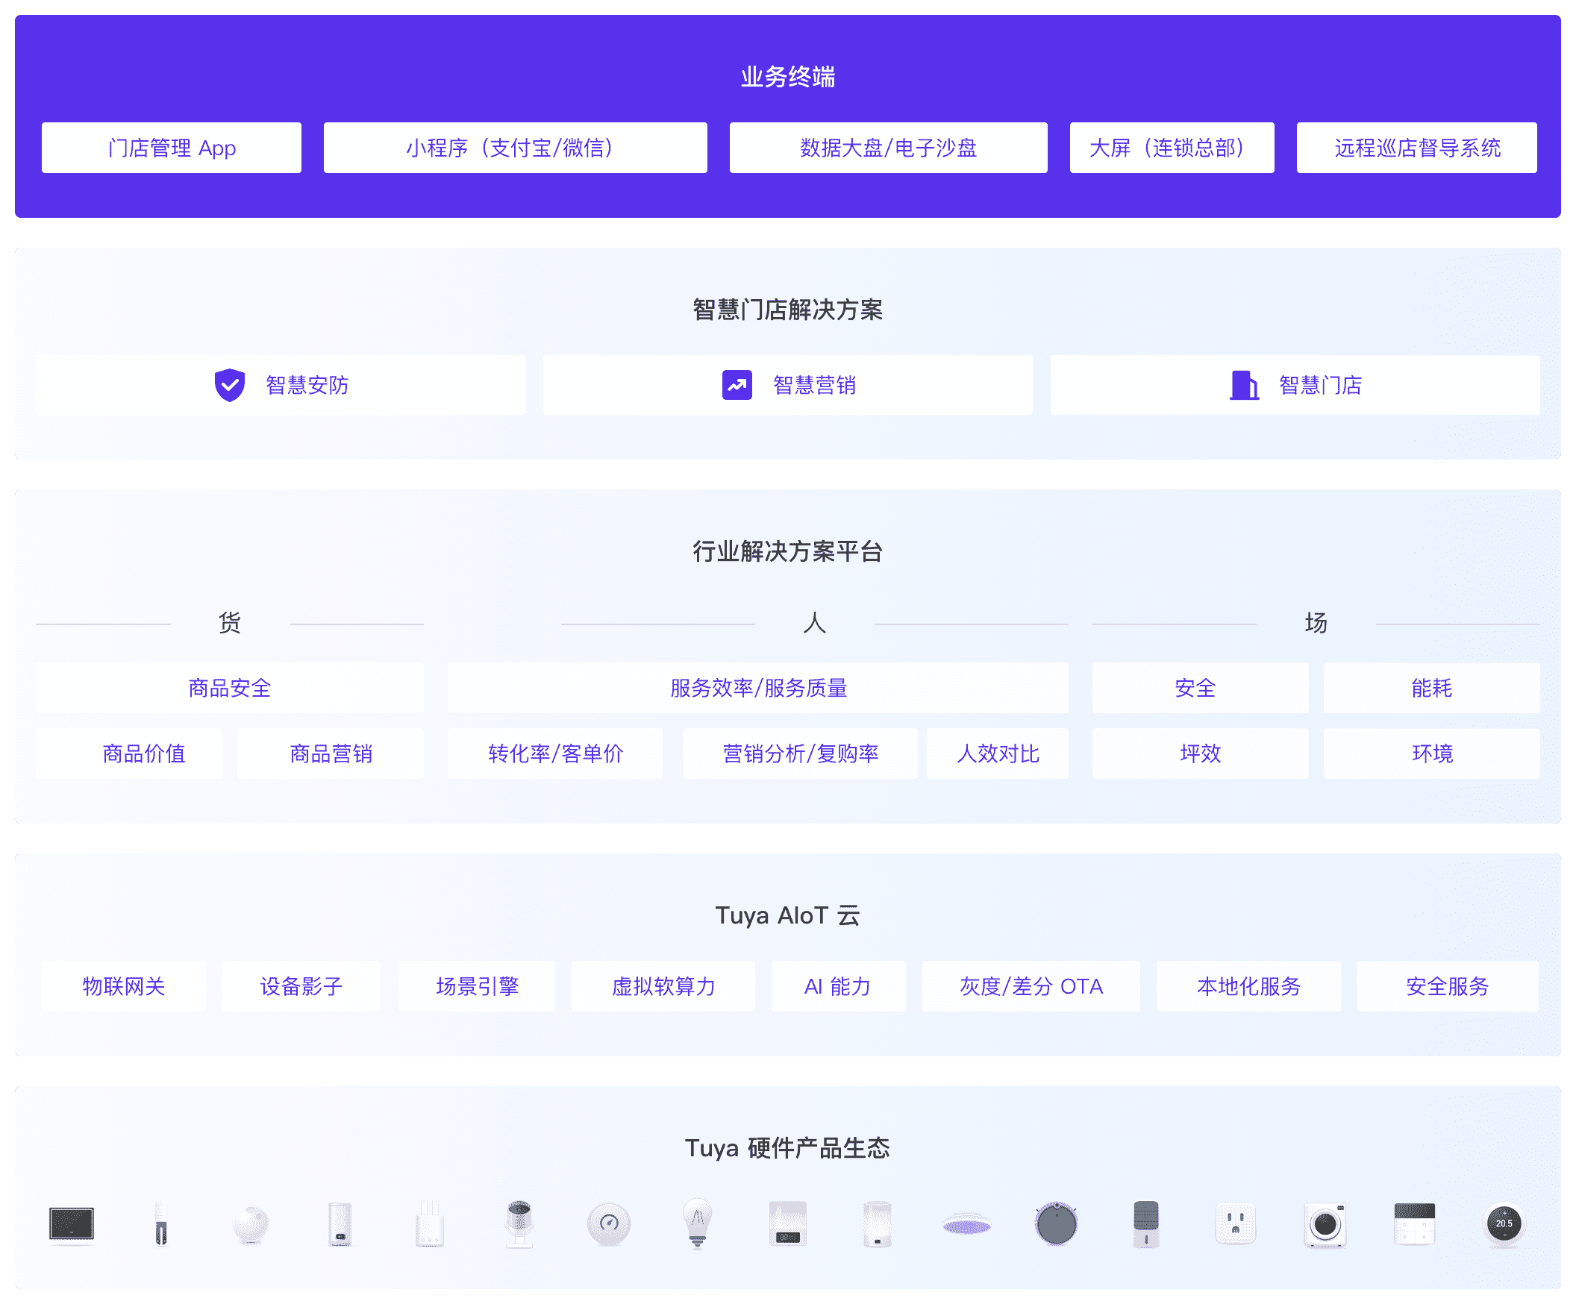Select the white water heater device icon
This screenshot has width=1576, height=1304.
(x=340, y=1224)
